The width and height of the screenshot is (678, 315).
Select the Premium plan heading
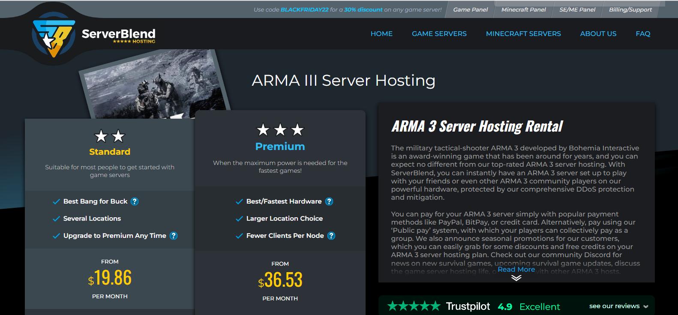tap(280, 147)
